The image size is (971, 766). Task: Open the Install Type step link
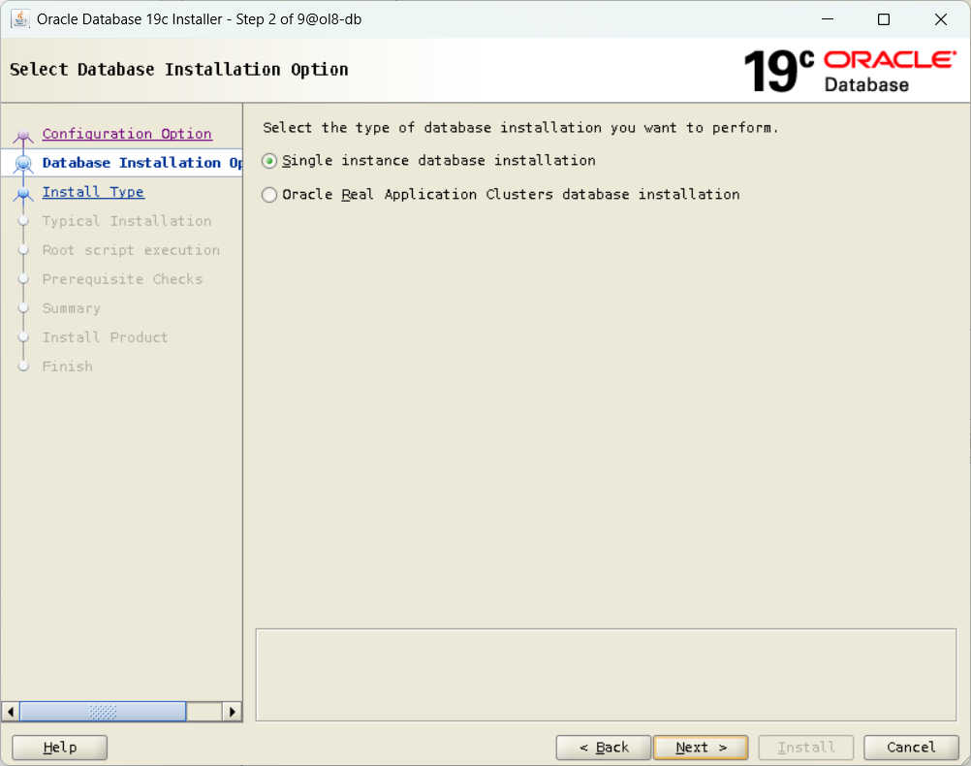93,192
